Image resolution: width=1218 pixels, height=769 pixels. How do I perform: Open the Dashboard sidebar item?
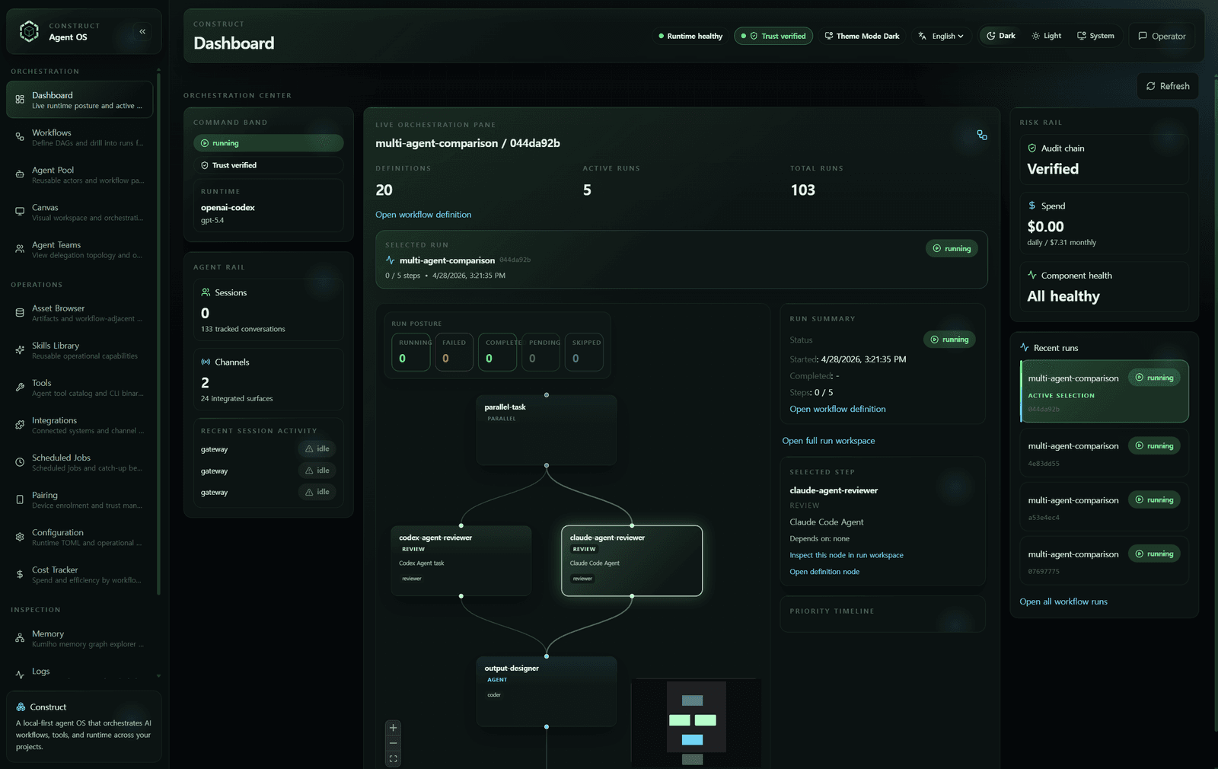(x=80, y=100)
